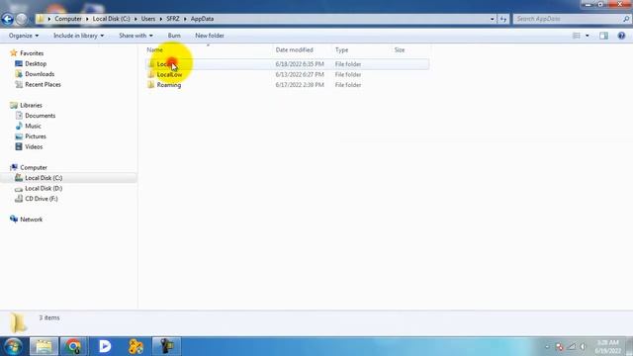Open the Organize menu
The width and height of the screenshot is (633, 356).
pyautogui.click(x=24, y=36)
